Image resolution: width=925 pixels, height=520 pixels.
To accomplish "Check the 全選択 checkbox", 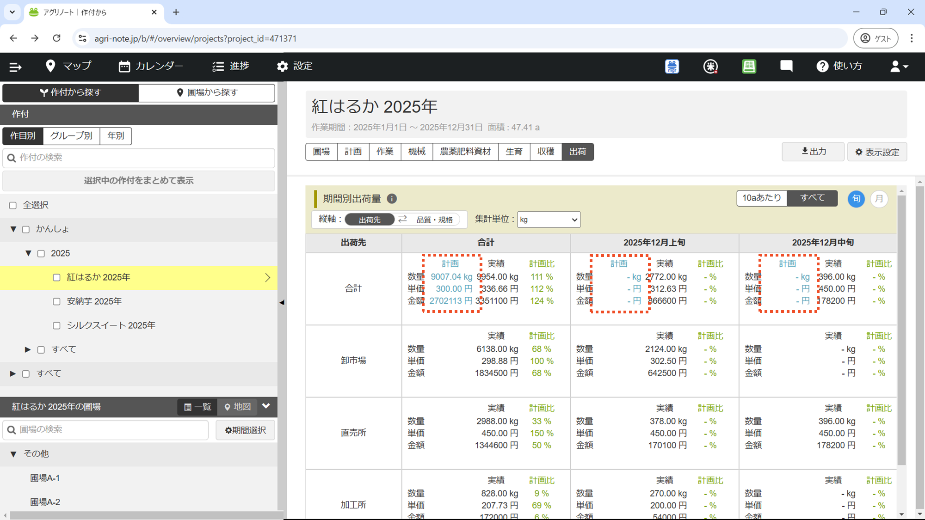I will coord(13,205).
